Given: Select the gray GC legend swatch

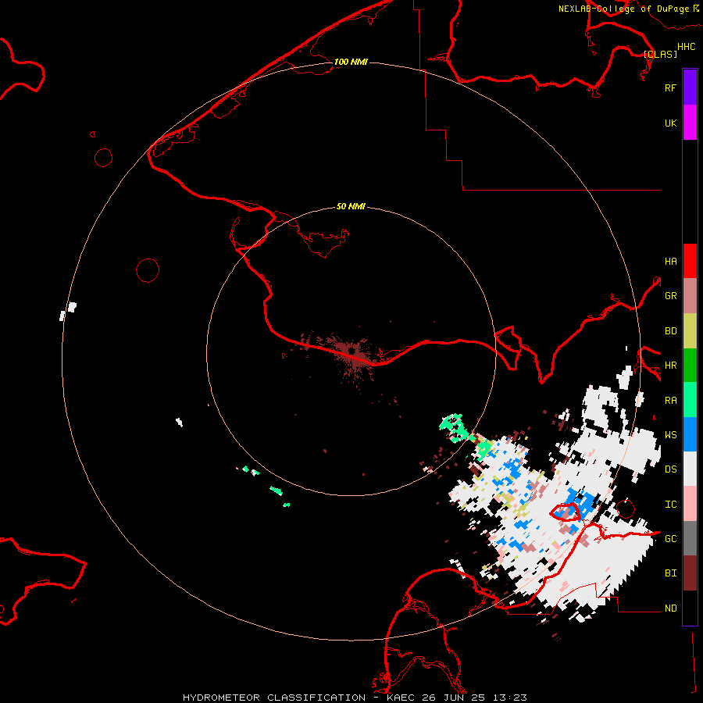Looking at the screenshot, I should 690,538.
